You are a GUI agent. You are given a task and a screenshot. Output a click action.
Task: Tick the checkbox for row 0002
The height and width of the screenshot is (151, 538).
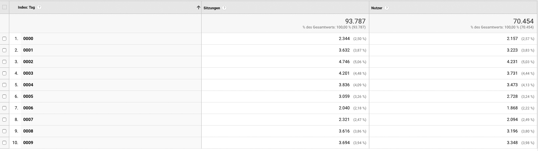(4, 62)
